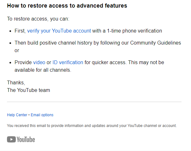The height and width of the screenshot is (151, 191).
Task: Open the ID verification link
Action: [x=68, y=63]
